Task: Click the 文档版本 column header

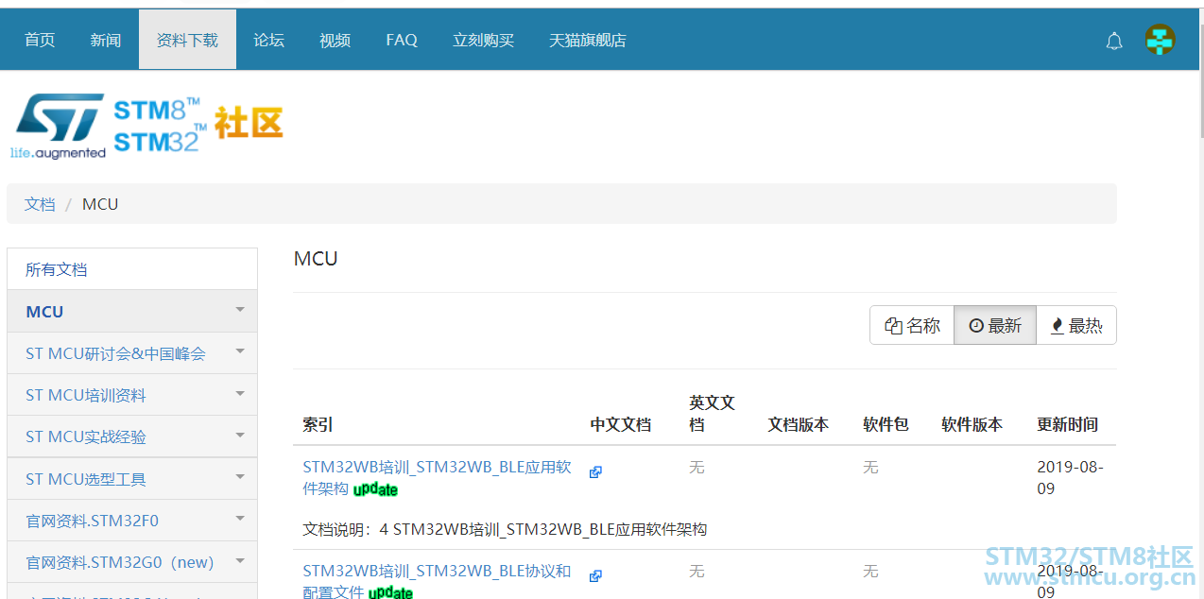Action: (799, 425)
